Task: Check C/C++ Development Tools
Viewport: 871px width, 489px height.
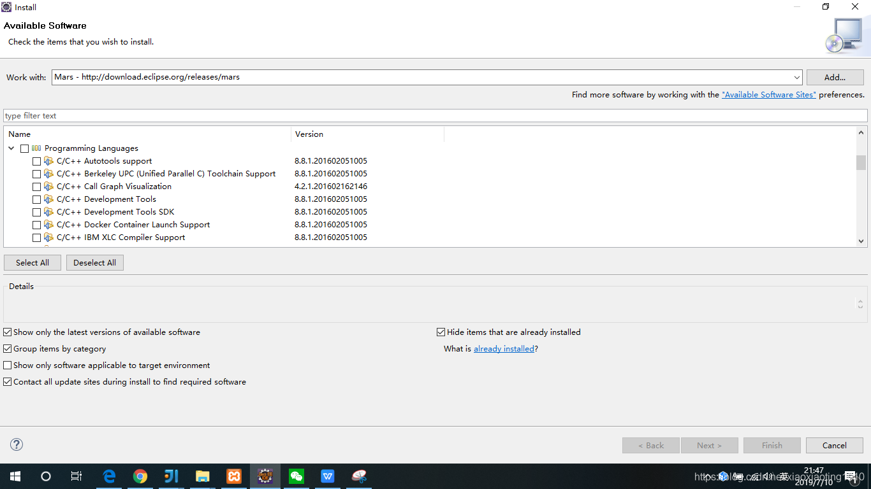Action: [36, 199]
